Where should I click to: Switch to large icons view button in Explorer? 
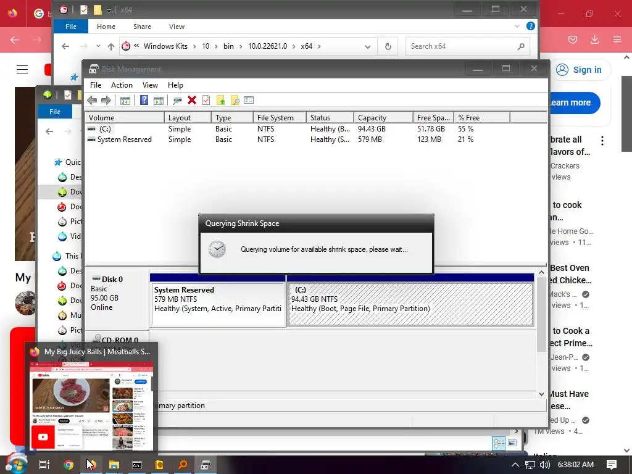pyautogui.click(x=512, y=443)
